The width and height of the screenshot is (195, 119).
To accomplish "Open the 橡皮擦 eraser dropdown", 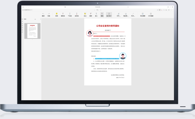I will (126, 14).
